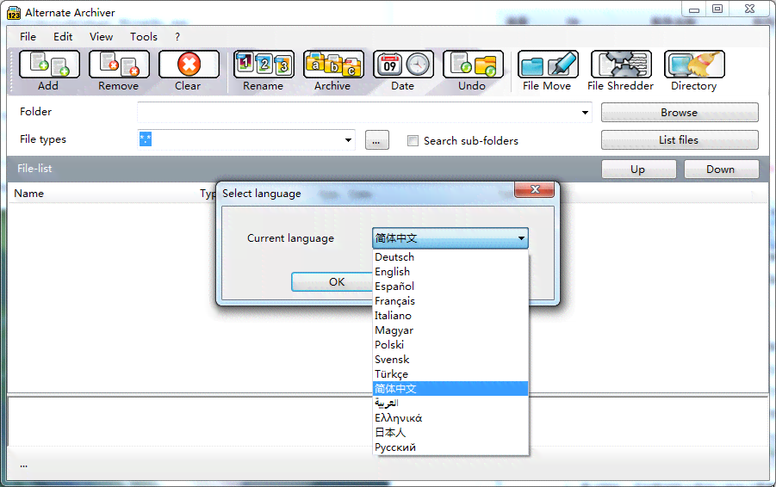Click the Down button
The image size is (776, 487).
point(721,170)
